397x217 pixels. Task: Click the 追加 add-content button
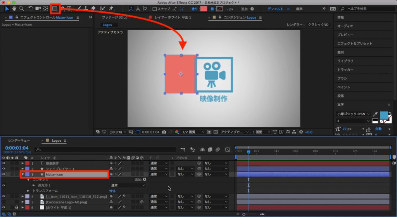(x=140, y=180)
